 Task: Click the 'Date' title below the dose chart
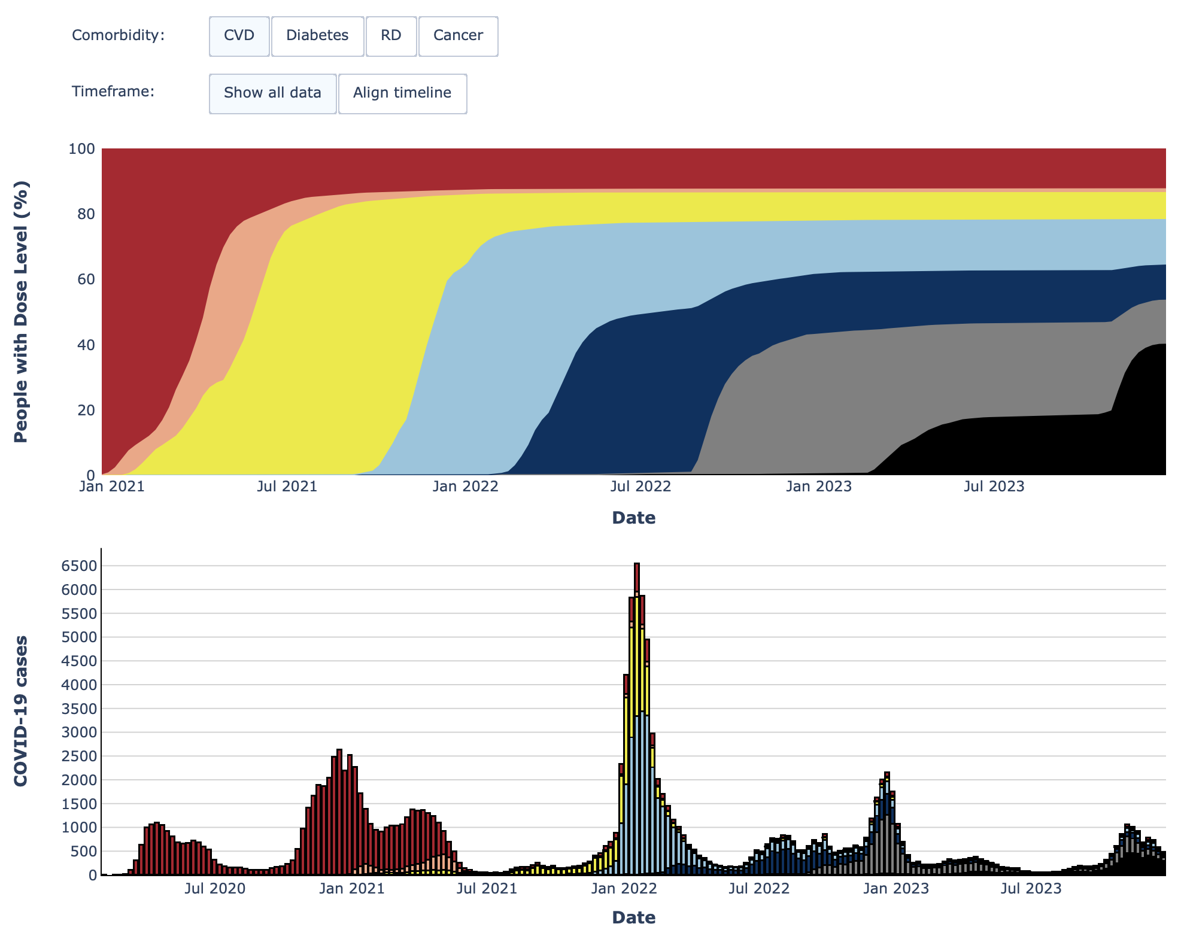634,518
